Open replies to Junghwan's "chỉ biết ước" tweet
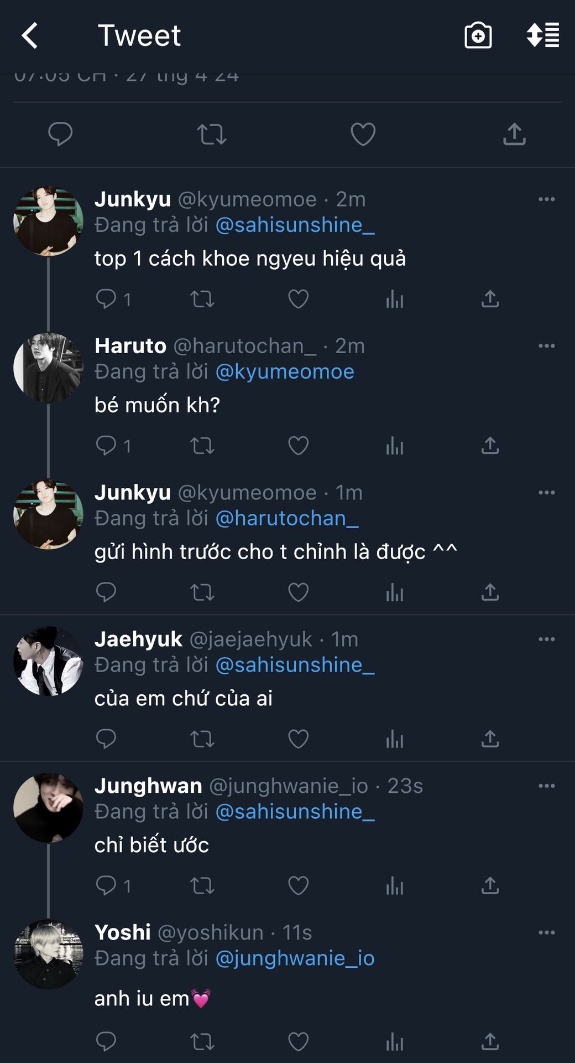 106,885
